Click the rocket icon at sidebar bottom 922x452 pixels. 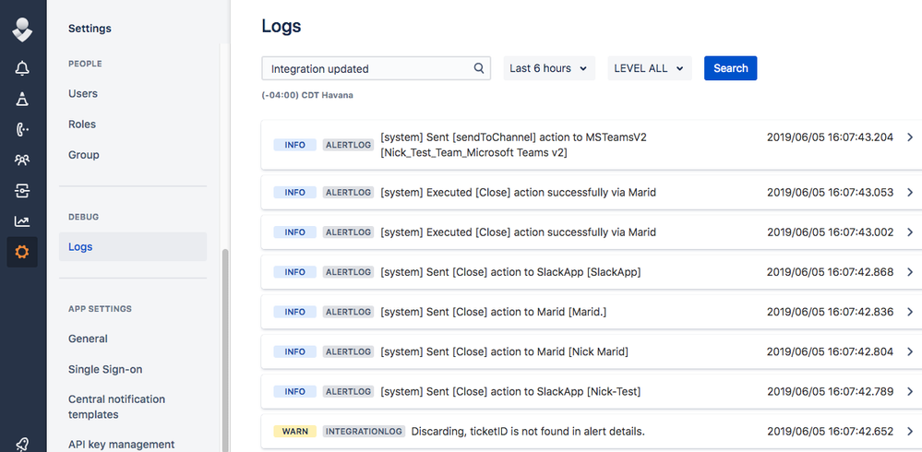click(22, 445)
